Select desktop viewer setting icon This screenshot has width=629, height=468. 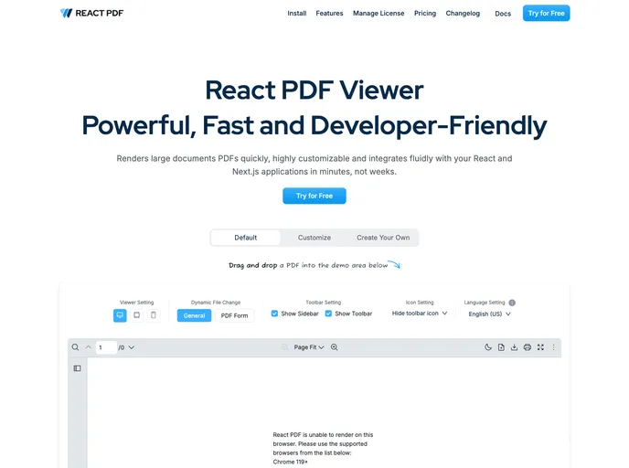click(120, 315)
